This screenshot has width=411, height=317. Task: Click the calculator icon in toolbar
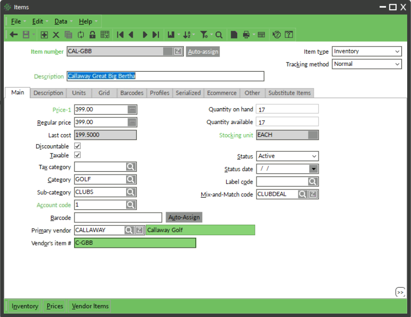[x=261, y=35]
